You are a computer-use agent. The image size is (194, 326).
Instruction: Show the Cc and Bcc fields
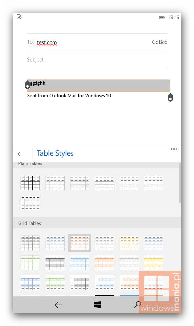click(159, 42)
